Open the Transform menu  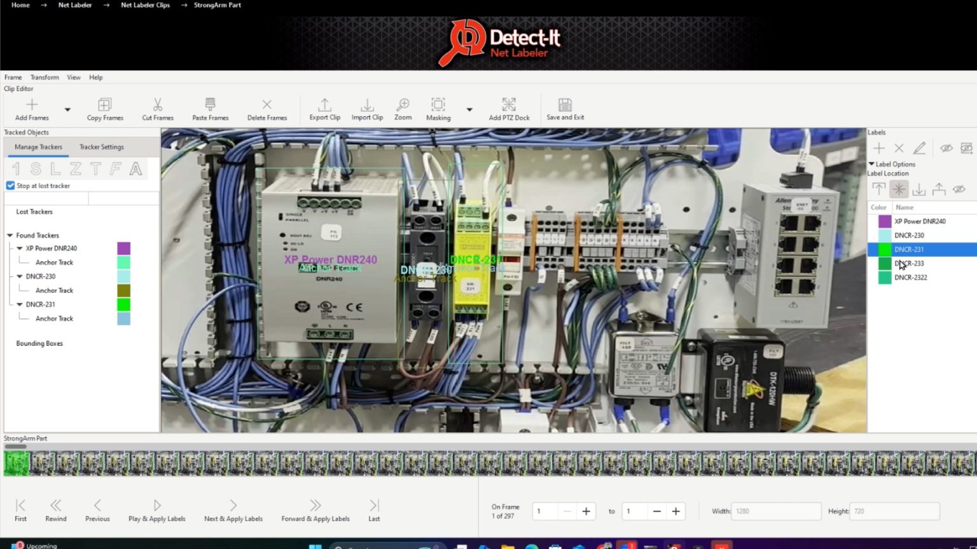(44, 77)
